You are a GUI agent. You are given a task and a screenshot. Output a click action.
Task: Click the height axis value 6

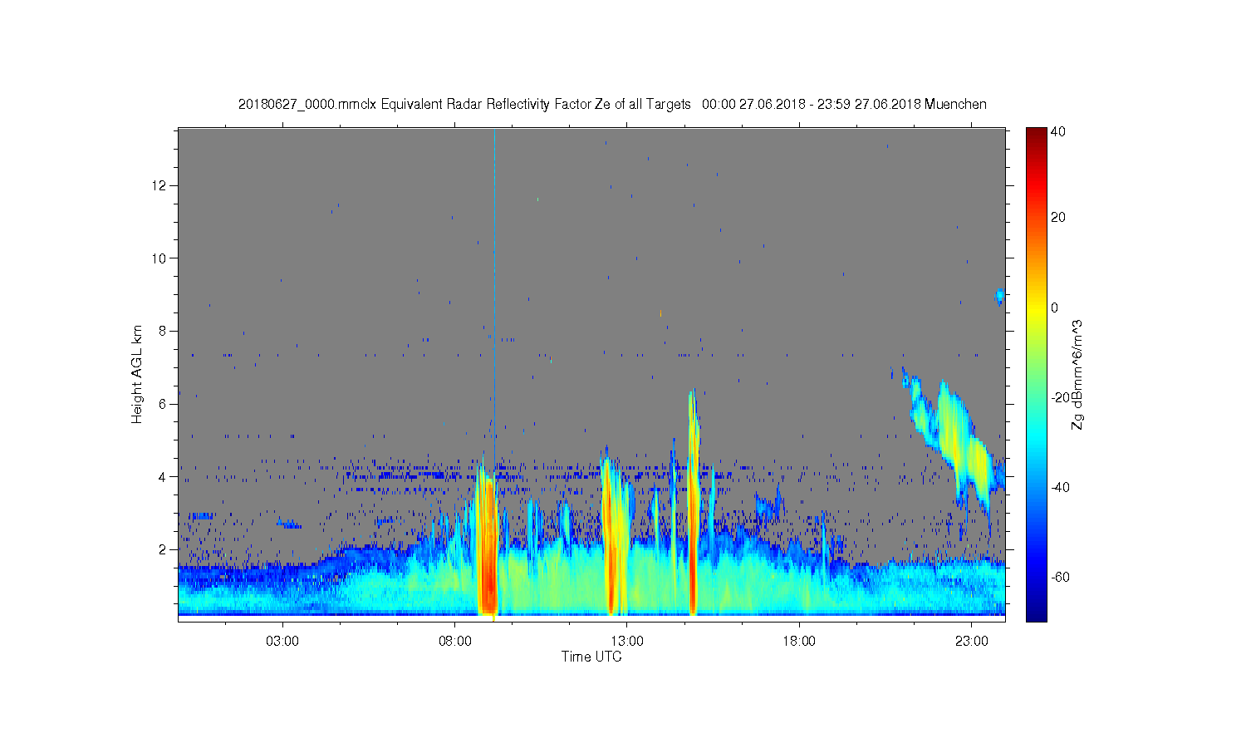pyautogui.click(x=162, y=404)
